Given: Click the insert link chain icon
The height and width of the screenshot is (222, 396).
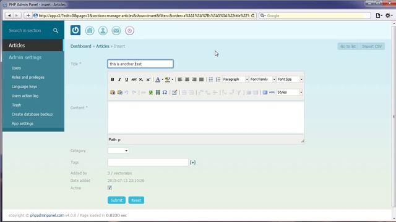Looking at the screenshot, I should (144, 92).
